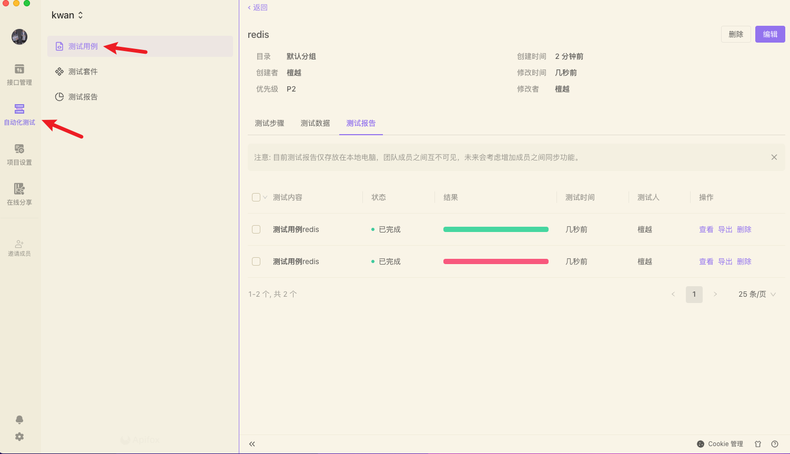Click the 测试内容 column header
790x454 pixels.
tap(287, 197)
